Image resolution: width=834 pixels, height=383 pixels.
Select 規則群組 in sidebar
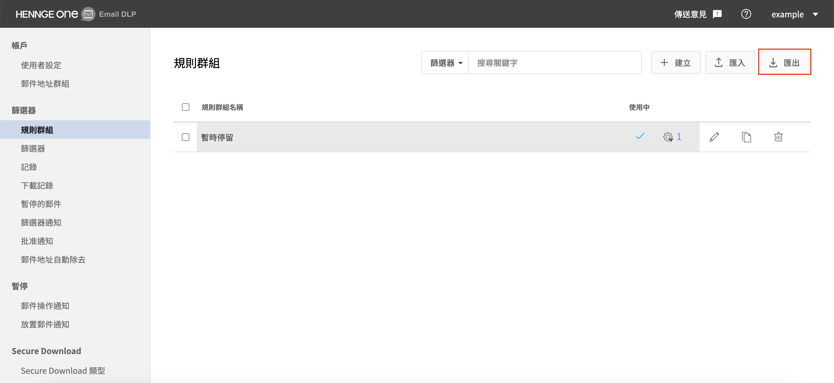pos(75,130)
